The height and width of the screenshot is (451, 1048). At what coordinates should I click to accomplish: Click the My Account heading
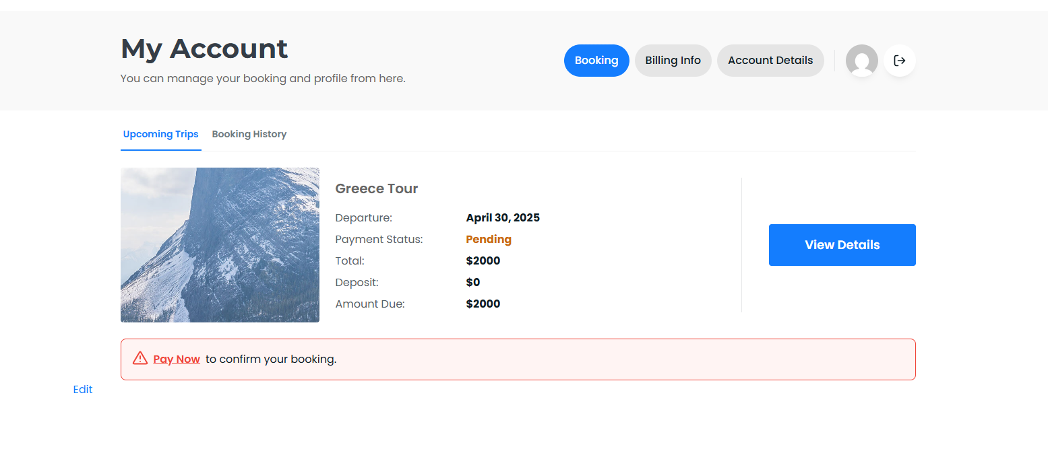204,48
